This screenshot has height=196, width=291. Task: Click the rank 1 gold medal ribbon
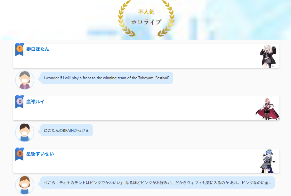tap(20, 49)
